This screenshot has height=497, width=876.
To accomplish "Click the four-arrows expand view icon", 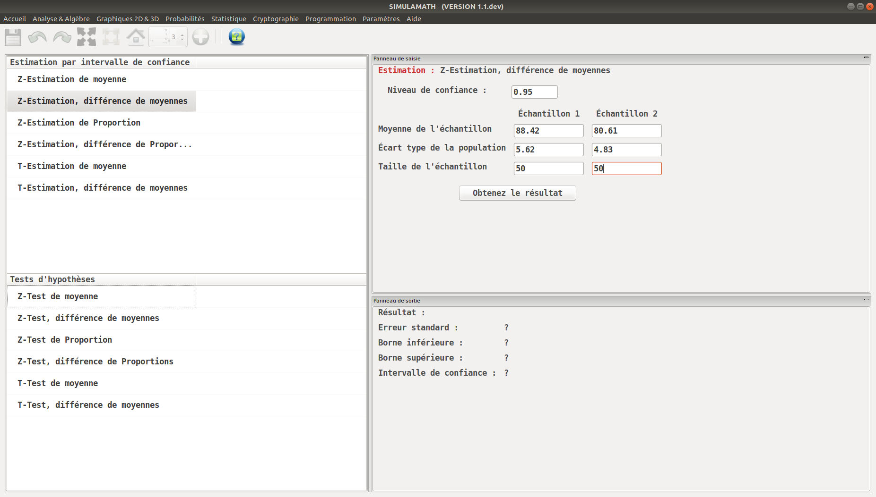I will tap(87, 37).
